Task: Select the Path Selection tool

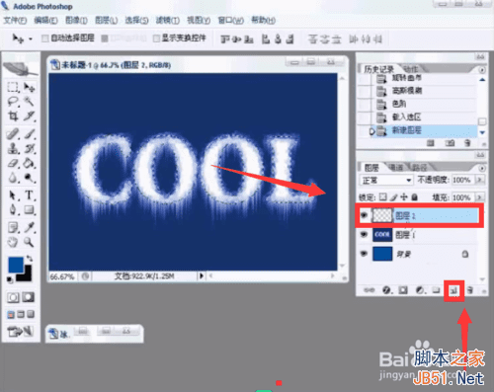Action: (x=13, y=196)
